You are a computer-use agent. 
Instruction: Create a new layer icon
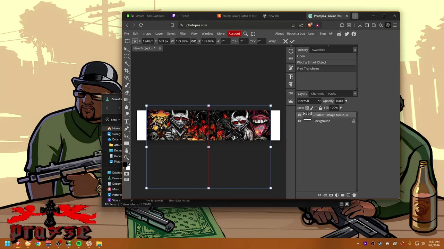(348, 195)
